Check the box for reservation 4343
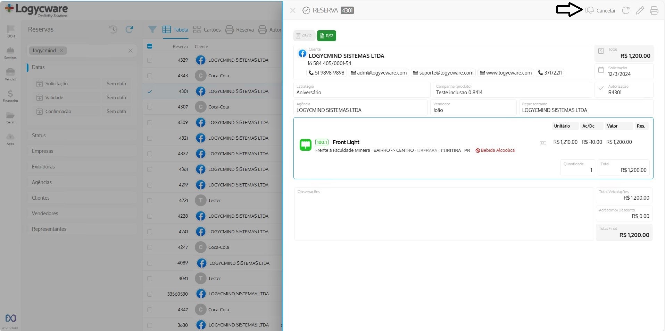The image size is (665, 331). click(150, 76)
